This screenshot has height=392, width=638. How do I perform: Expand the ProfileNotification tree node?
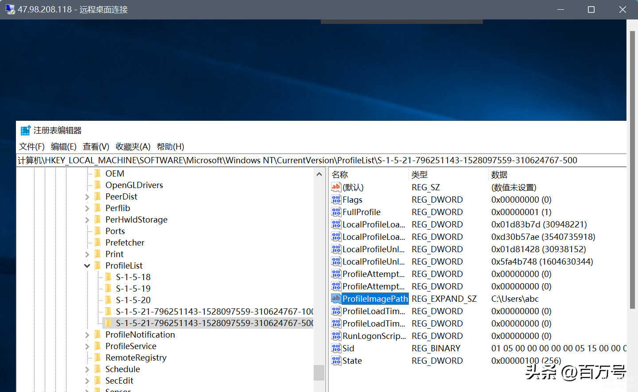pyautogui.click(x=87, y=335)
